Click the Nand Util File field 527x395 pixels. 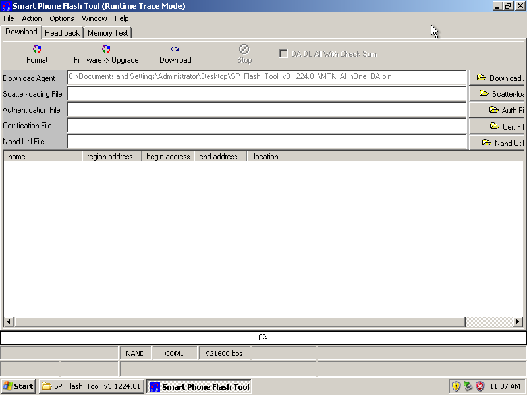pyautogui.click(x=267, y=142)
